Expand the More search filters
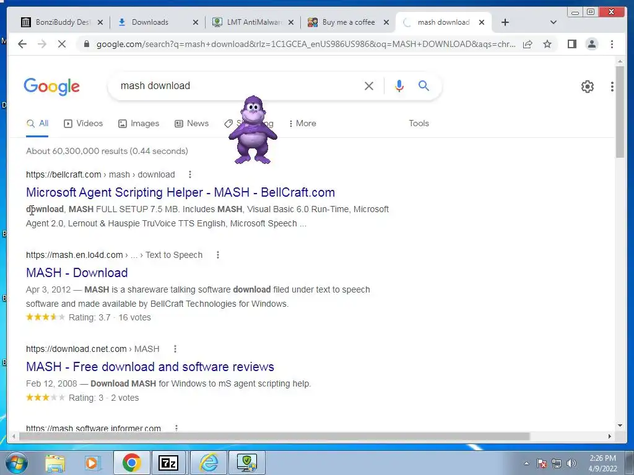This screenshot has height=475, width=634. point(302,123)
